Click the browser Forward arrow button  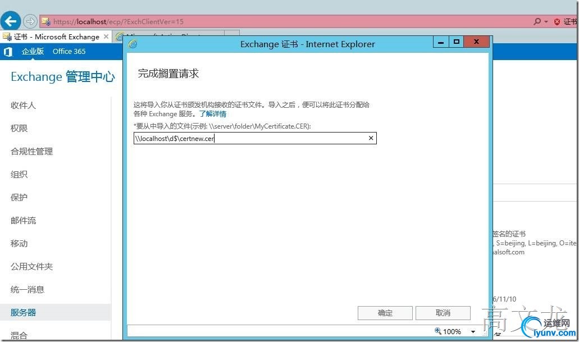tap(30, 21)
